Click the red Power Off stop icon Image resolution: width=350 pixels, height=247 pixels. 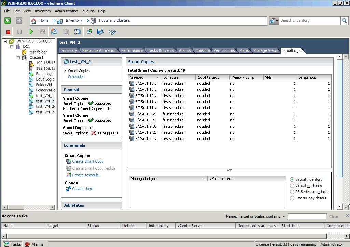point(8,32)
